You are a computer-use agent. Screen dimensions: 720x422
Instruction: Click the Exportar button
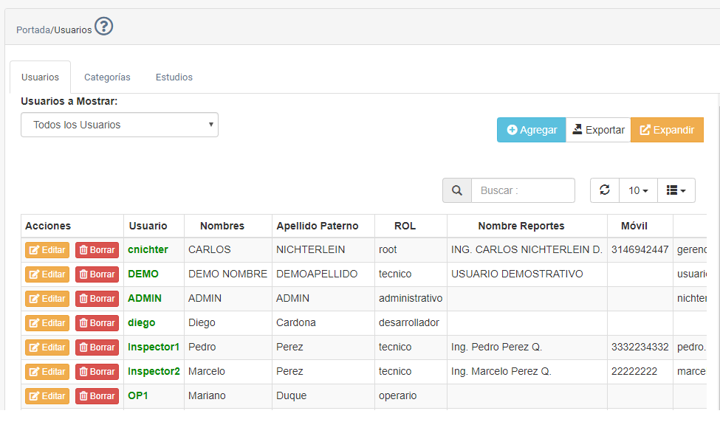(x=598, y=130)
